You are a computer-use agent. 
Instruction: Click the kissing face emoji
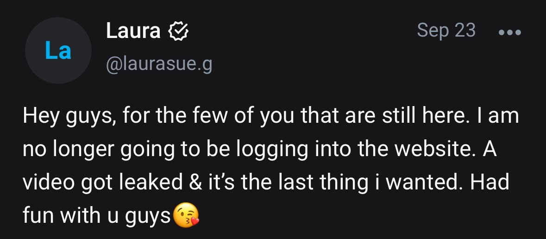[186, 216]
